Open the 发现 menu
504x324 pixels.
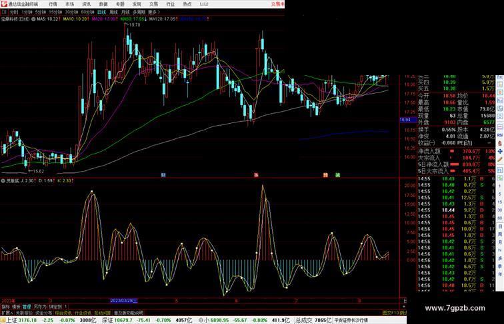tap(137, 4)
